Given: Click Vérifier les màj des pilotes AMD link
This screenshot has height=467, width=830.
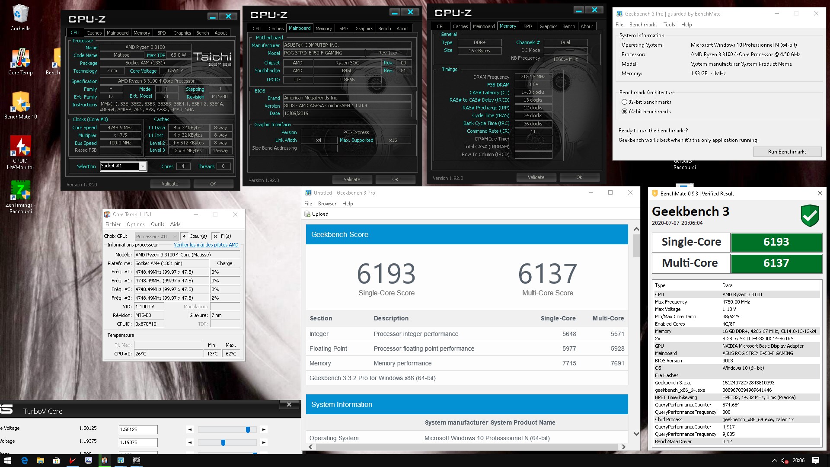Looking at the screenshot, I should (206, 245).
